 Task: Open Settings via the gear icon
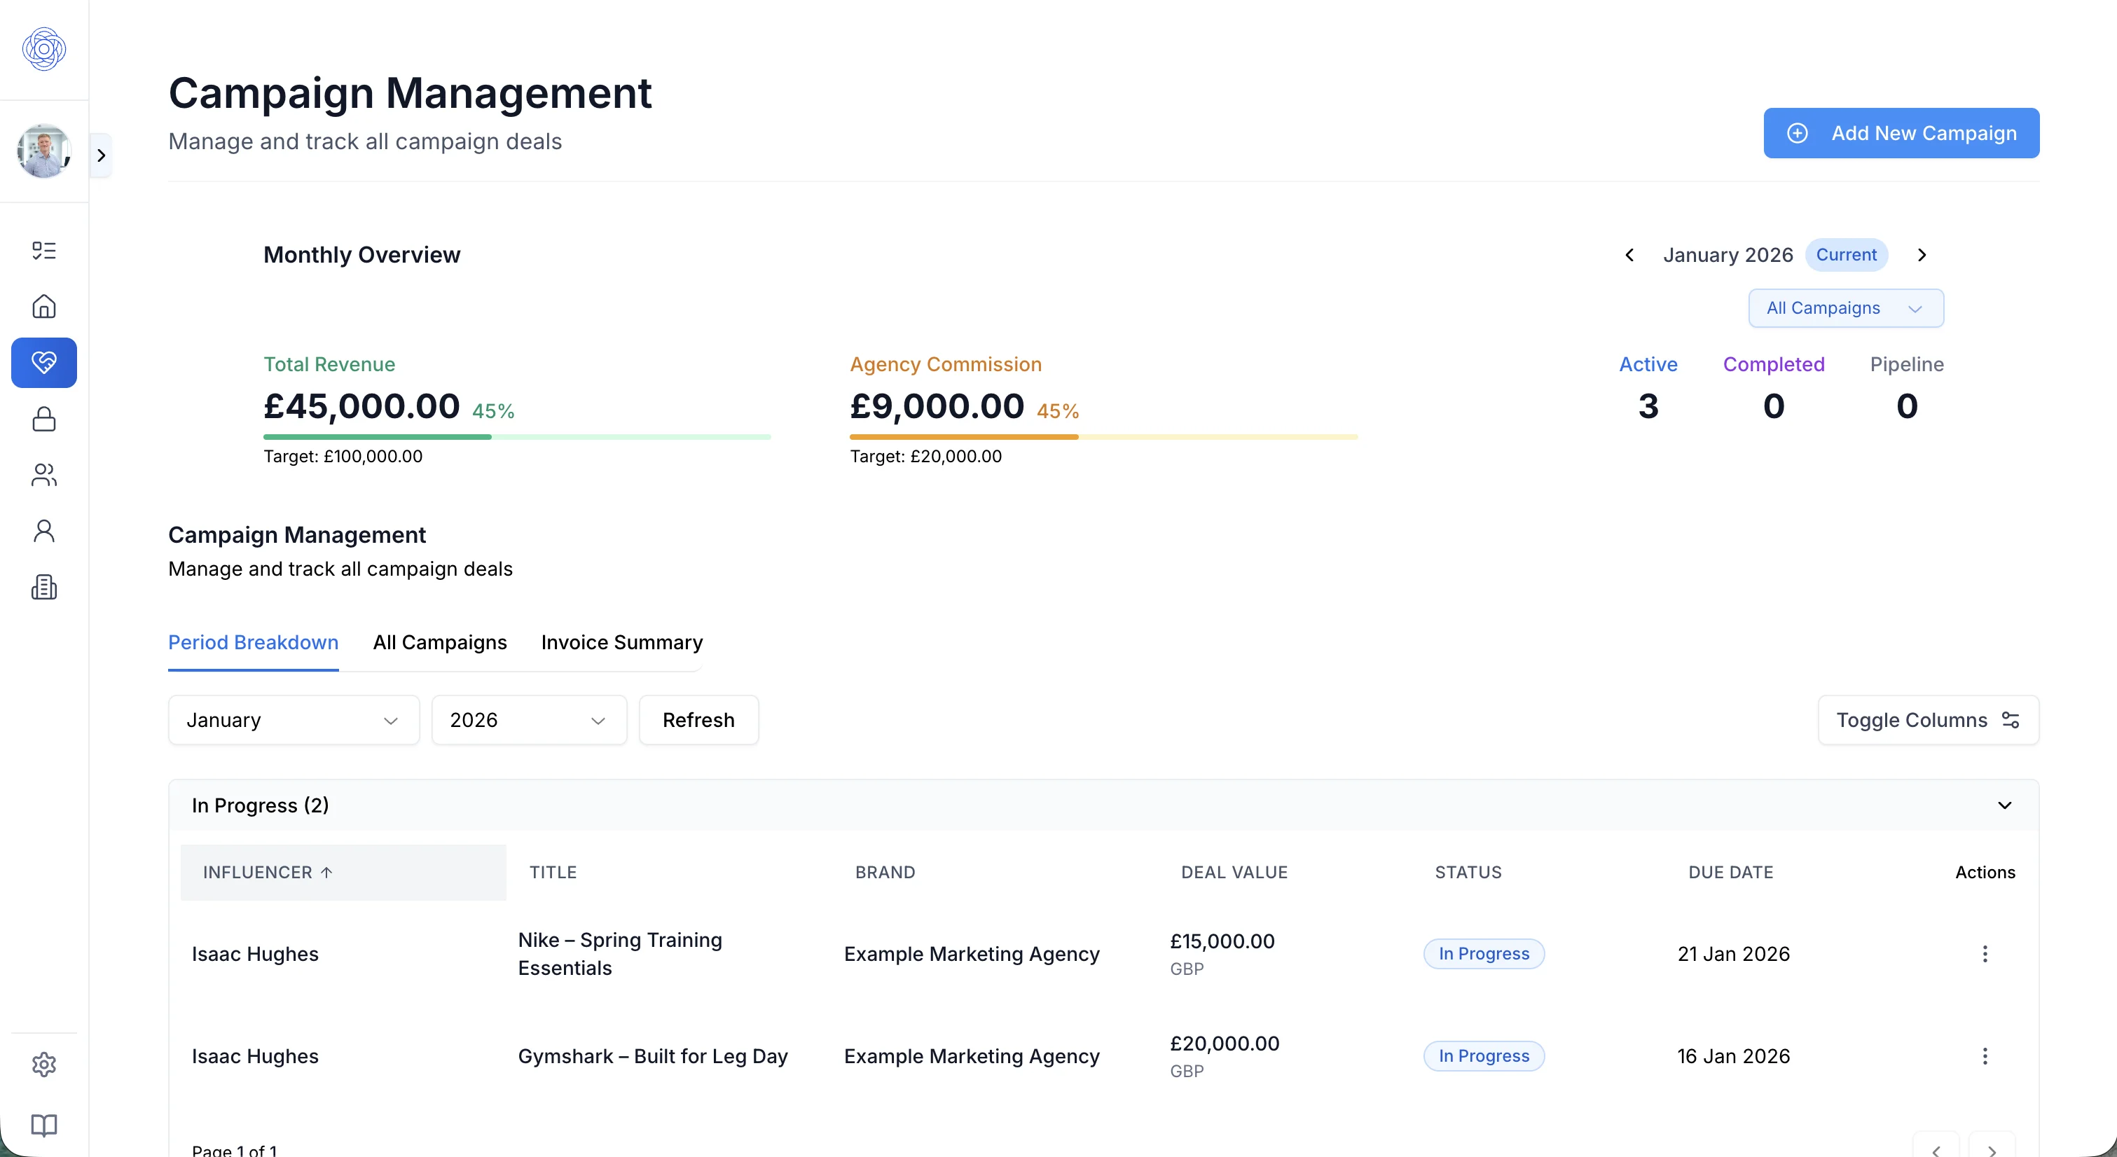click(43, 1064)
